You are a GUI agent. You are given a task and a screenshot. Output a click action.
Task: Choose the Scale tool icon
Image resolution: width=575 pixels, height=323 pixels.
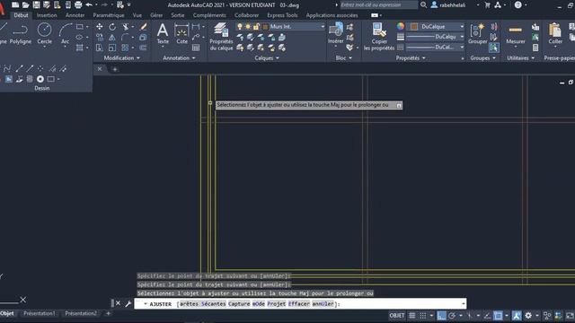pyautogui.click(x=112, y=48)
